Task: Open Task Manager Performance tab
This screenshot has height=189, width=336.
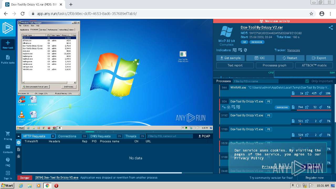Action: 52,30
